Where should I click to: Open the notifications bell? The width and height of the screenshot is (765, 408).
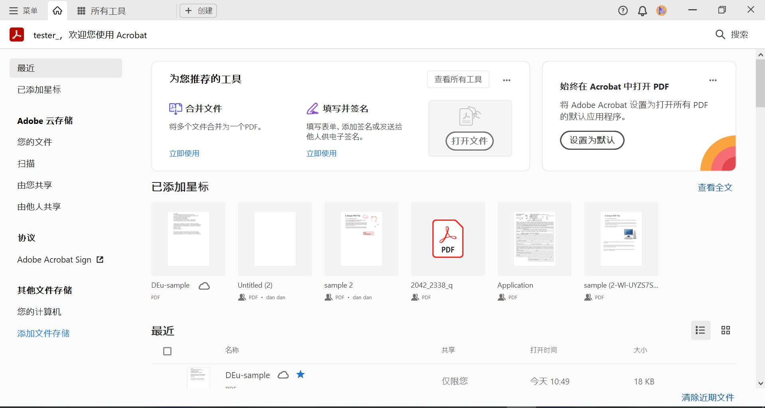pyautogui.click(x=642, y=10)
